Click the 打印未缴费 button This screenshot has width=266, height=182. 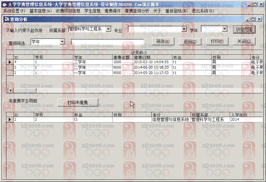click(x=78, y=103)
